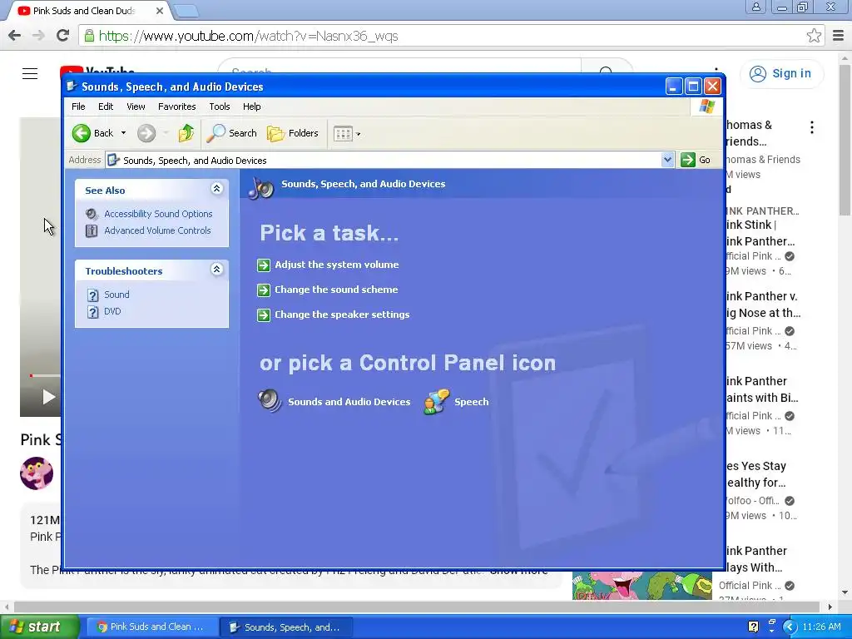This screenshot has height=639, width=852.
Task: Open the Sound troubleshooter
Action: (116, 295)
